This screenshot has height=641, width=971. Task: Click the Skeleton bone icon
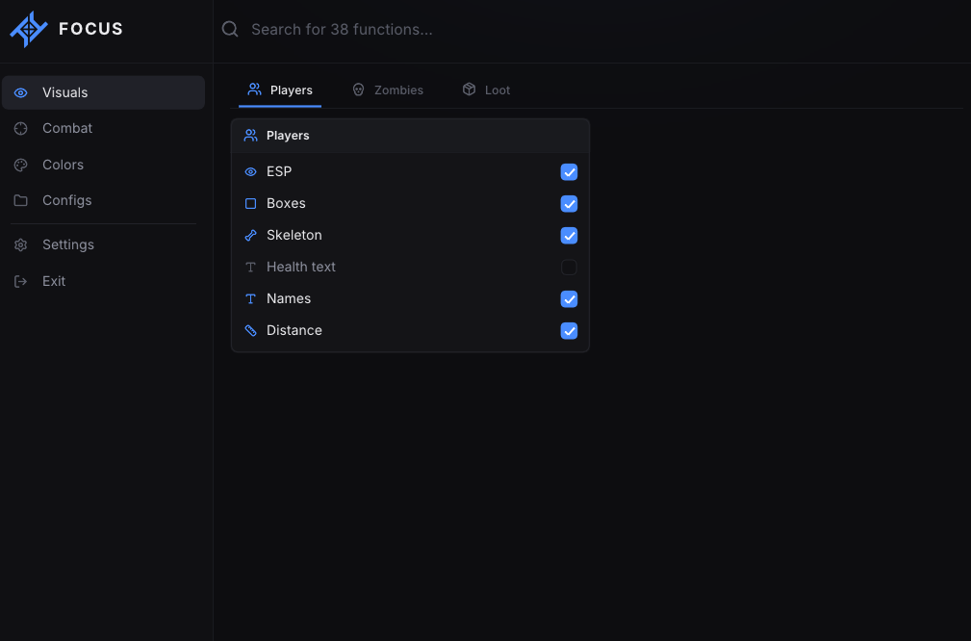pyautogui.click(x=251, y=236)
